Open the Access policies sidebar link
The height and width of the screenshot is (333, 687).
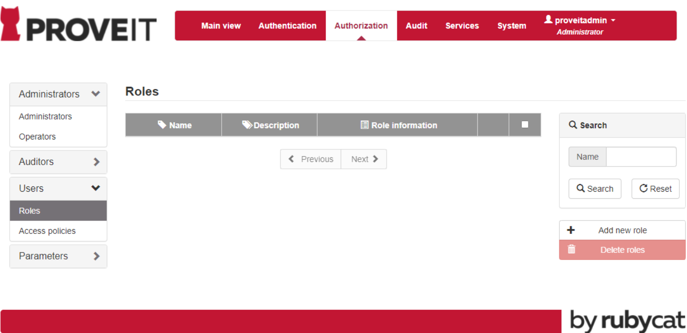pos(47,231)
